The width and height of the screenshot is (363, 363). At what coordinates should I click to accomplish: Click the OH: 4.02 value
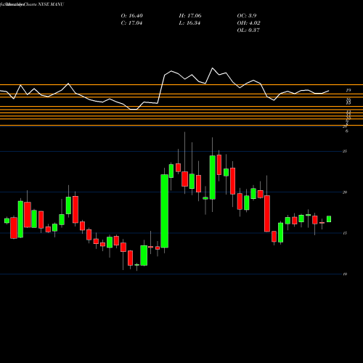(248, 23)
